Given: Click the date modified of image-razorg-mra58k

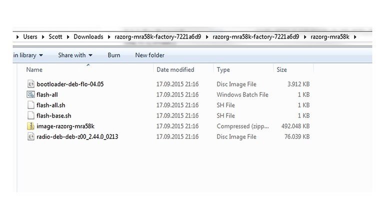Looking at the screenshot, I should click(177, 126).
